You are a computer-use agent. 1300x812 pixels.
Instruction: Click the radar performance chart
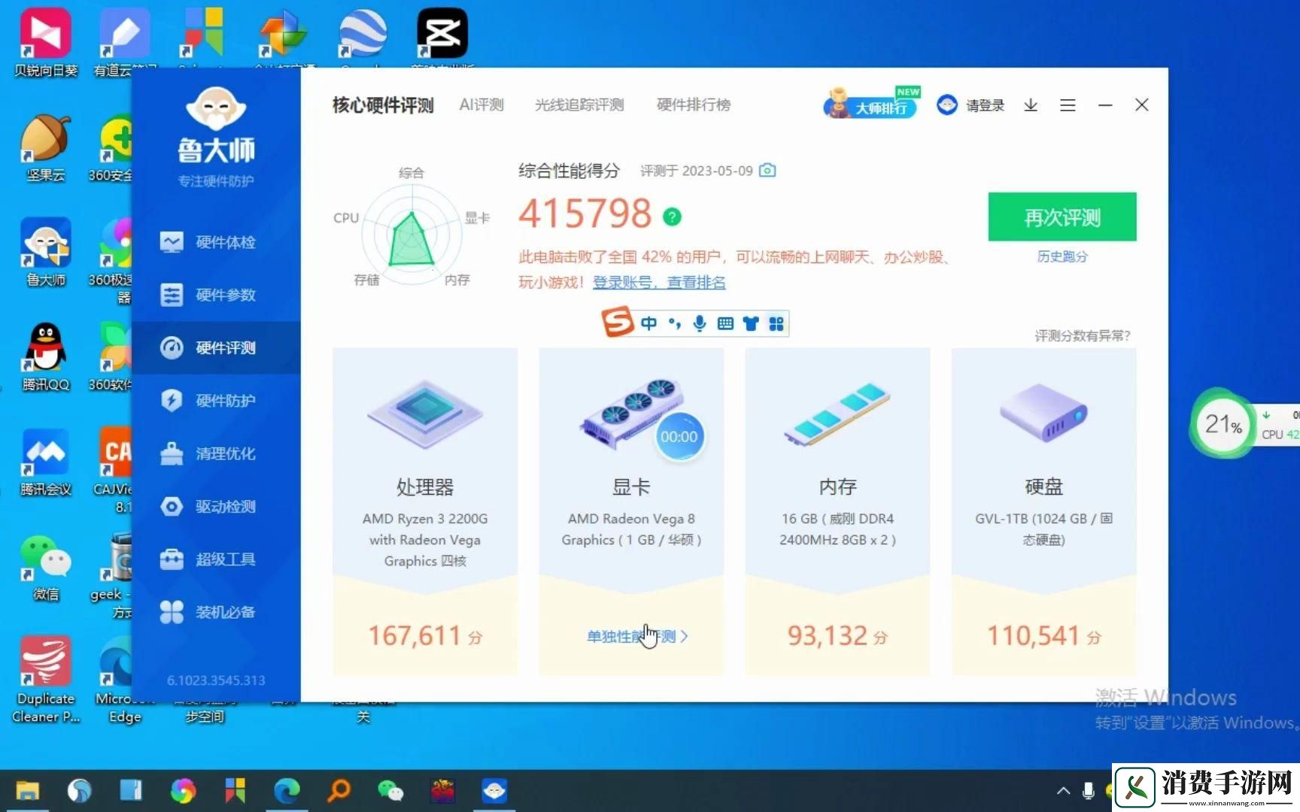point(411,235)
